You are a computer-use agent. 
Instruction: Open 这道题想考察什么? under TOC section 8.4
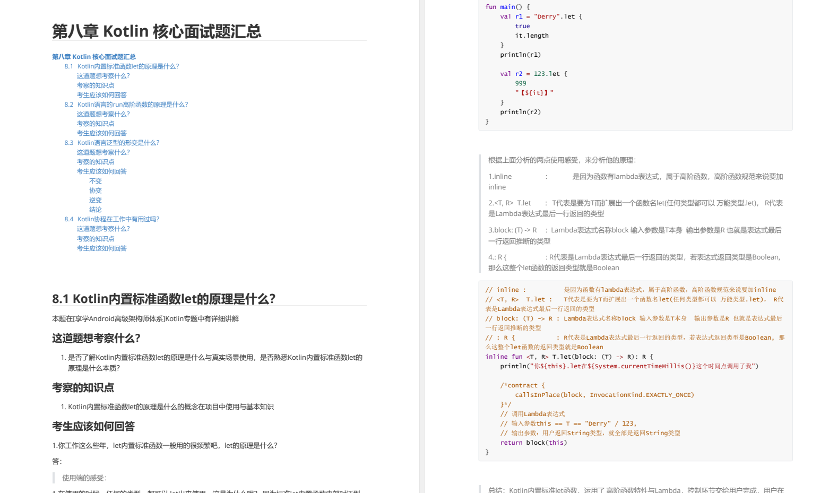coord(103,229)
